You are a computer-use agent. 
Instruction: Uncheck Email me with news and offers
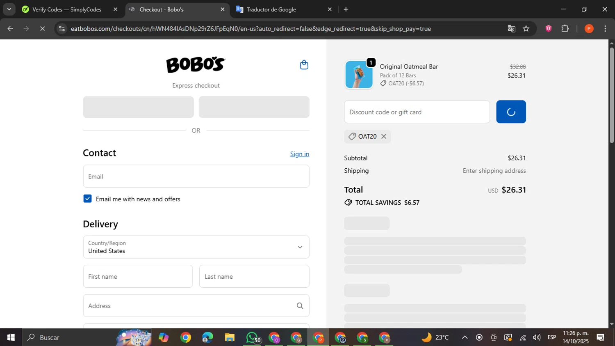87,199
